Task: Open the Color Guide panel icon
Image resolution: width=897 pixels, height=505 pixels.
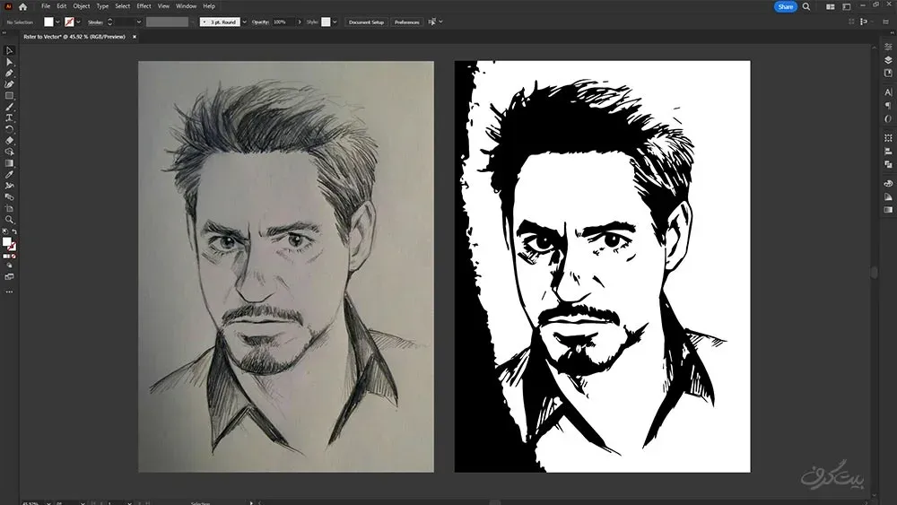Action: (888, 196)
